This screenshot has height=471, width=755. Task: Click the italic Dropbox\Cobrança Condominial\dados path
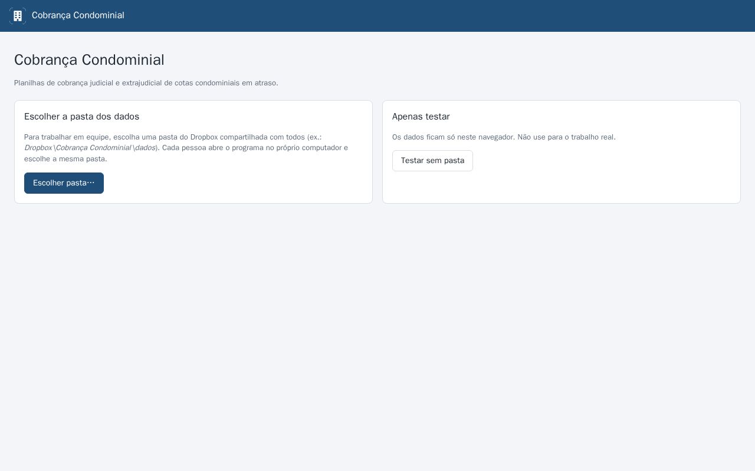point(90,148)
